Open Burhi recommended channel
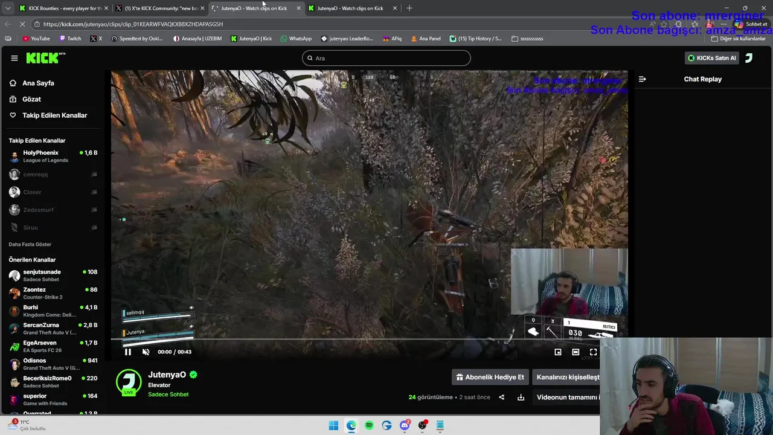773x435 pixels. pyautogui.click(x=53, y=311)
